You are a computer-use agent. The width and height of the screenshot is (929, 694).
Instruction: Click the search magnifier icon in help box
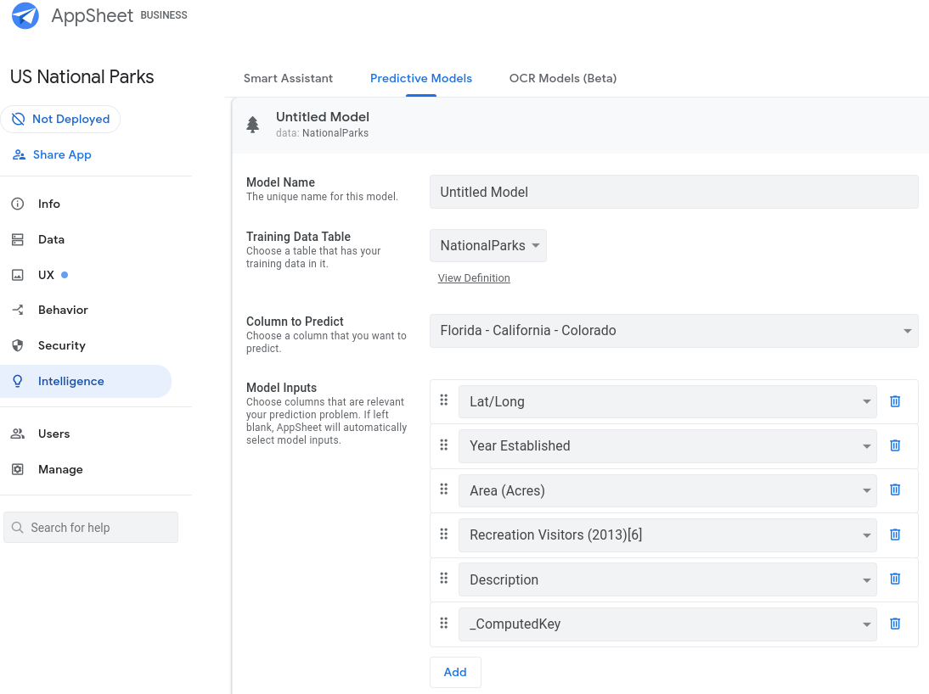(18, 527)
